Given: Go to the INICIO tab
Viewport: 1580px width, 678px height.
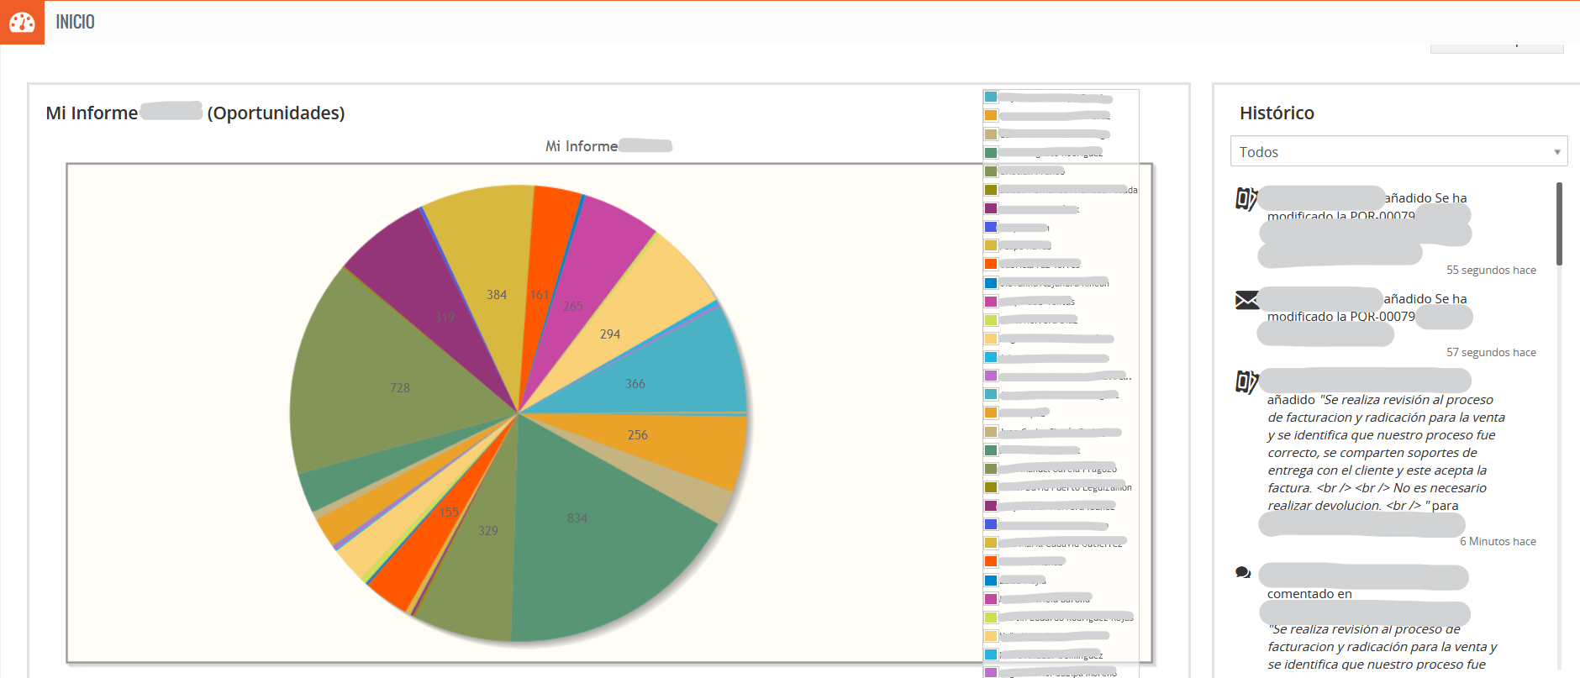Looking at the screenshot, I should pos(75,22).
